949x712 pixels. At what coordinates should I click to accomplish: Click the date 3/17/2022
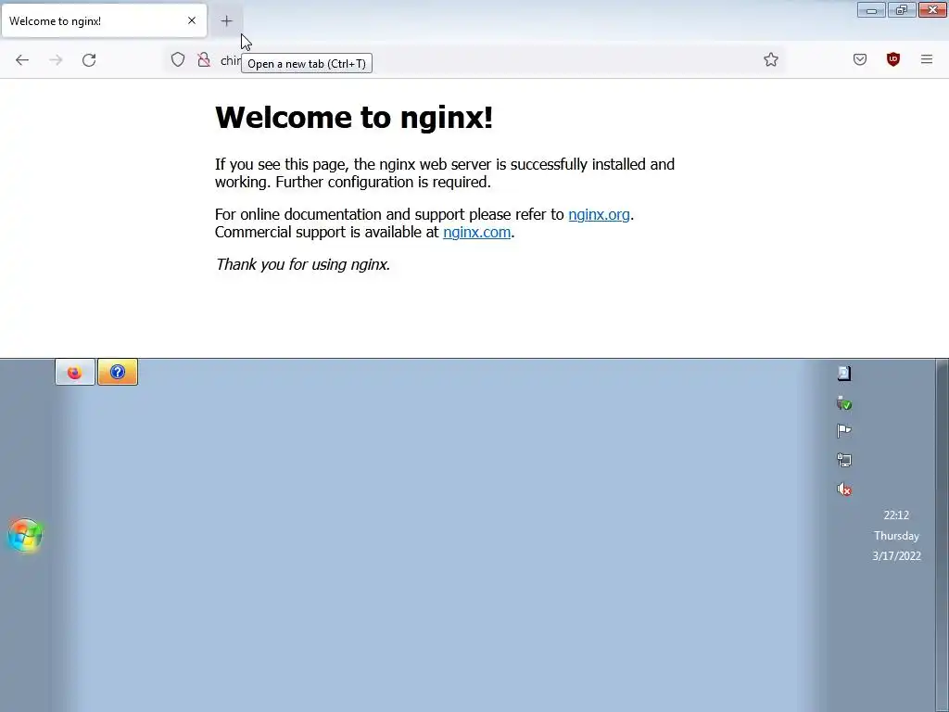click(x=896, y=556)
